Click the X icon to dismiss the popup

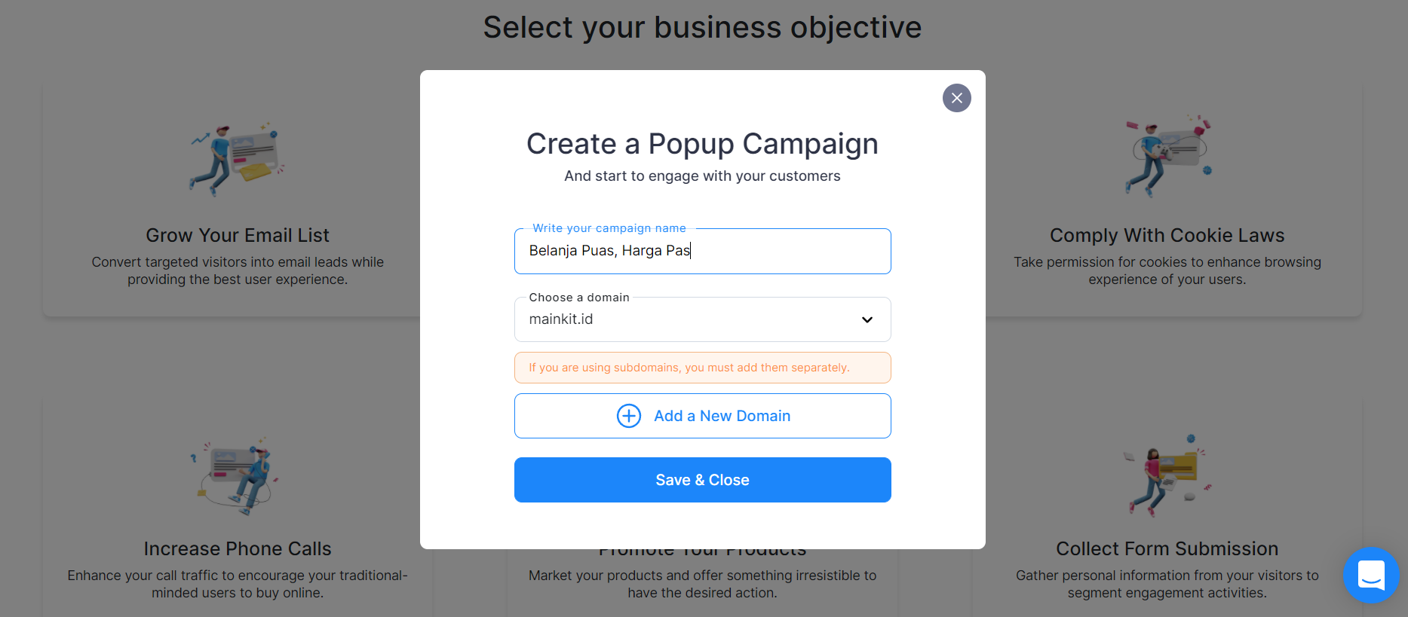coord(956,98)
